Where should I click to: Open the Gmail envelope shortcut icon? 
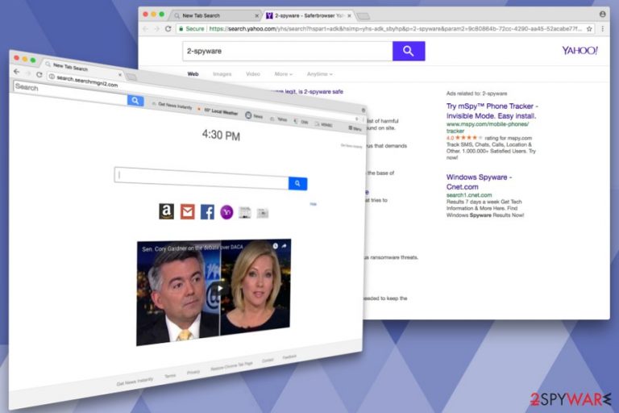pos(188,212)
